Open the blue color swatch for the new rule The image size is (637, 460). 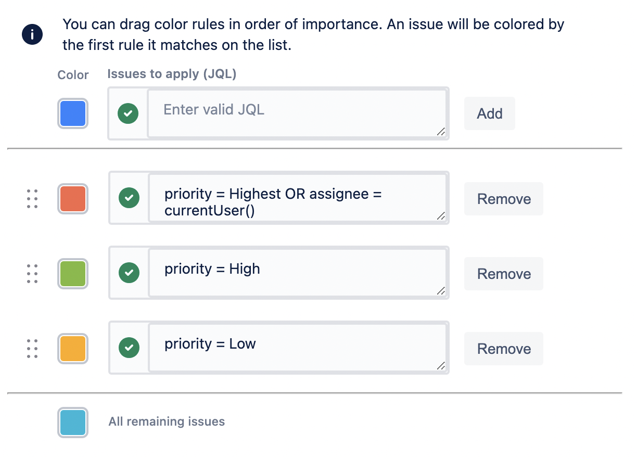point(73,113)
